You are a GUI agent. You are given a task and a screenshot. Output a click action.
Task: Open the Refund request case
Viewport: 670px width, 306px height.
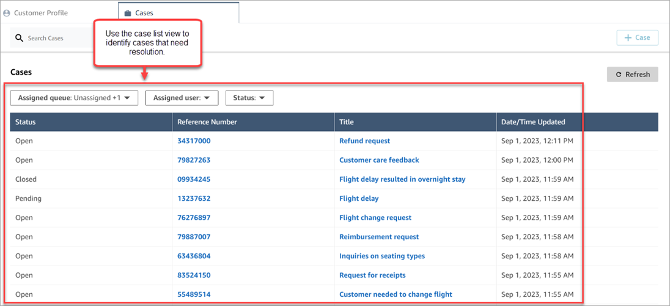364,141
